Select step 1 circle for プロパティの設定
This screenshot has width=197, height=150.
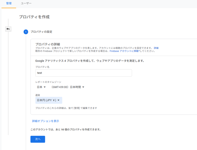point(26,32)
